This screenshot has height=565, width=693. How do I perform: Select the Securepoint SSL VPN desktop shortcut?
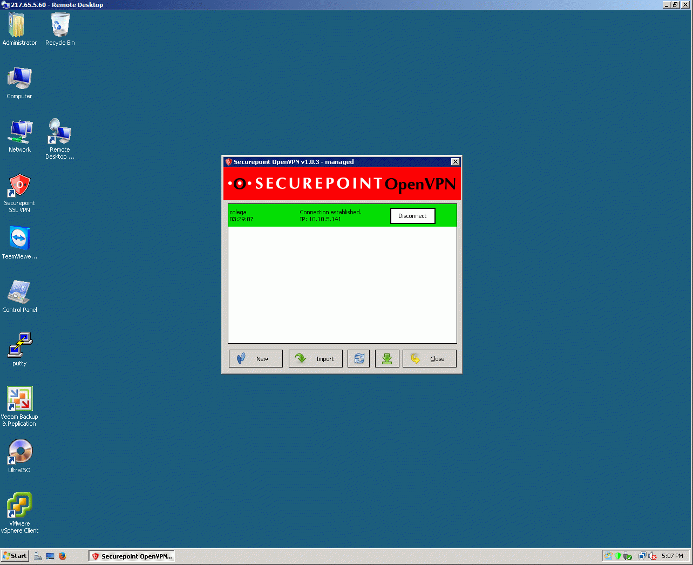[x=19, y=193]
